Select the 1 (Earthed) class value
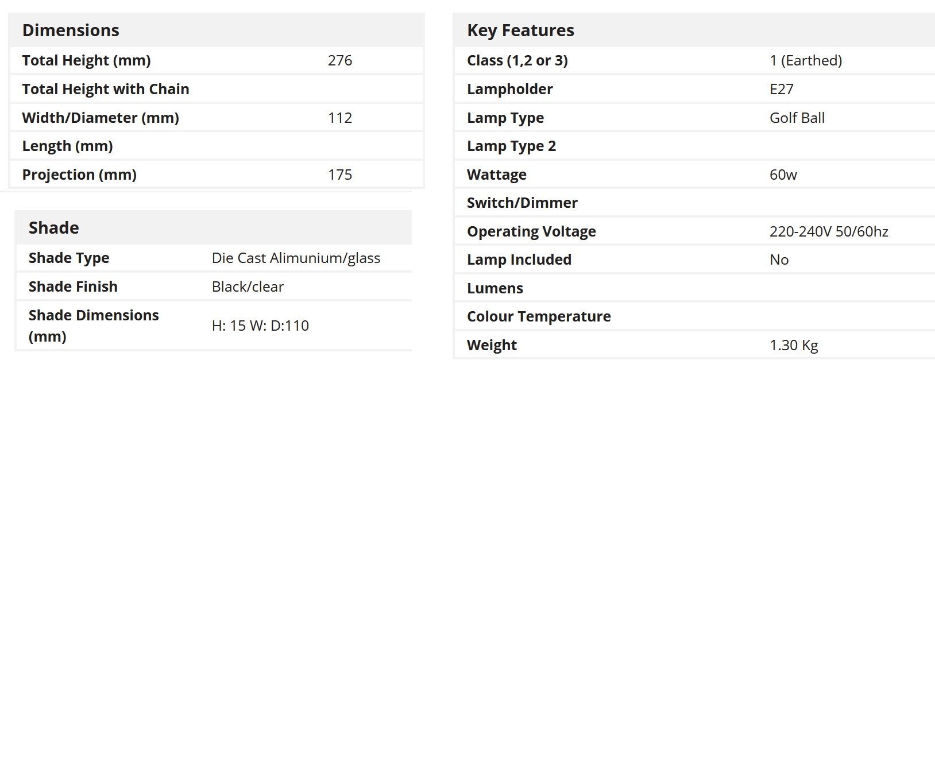 pos(806,60)
